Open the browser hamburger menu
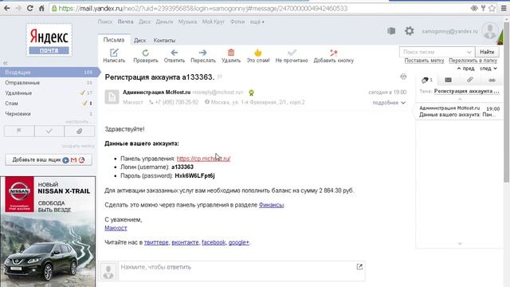Screen dimensions: 510x287 (504, 9)
